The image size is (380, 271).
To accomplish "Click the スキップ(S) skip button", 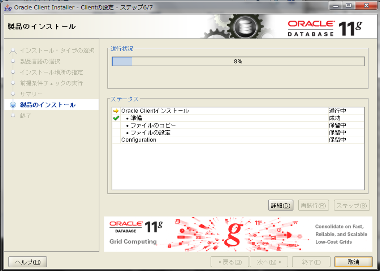I will point(352,205).
